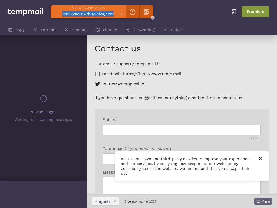Image resolution: width=277 pixels, height=208 pixels.
Task: Open the English language selector
Action: tap(105, 201)
